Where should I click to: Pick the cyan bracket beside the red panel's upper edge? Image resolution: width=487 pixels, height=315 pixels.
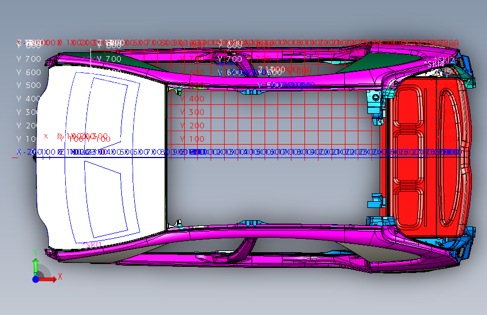pos(376,107)
